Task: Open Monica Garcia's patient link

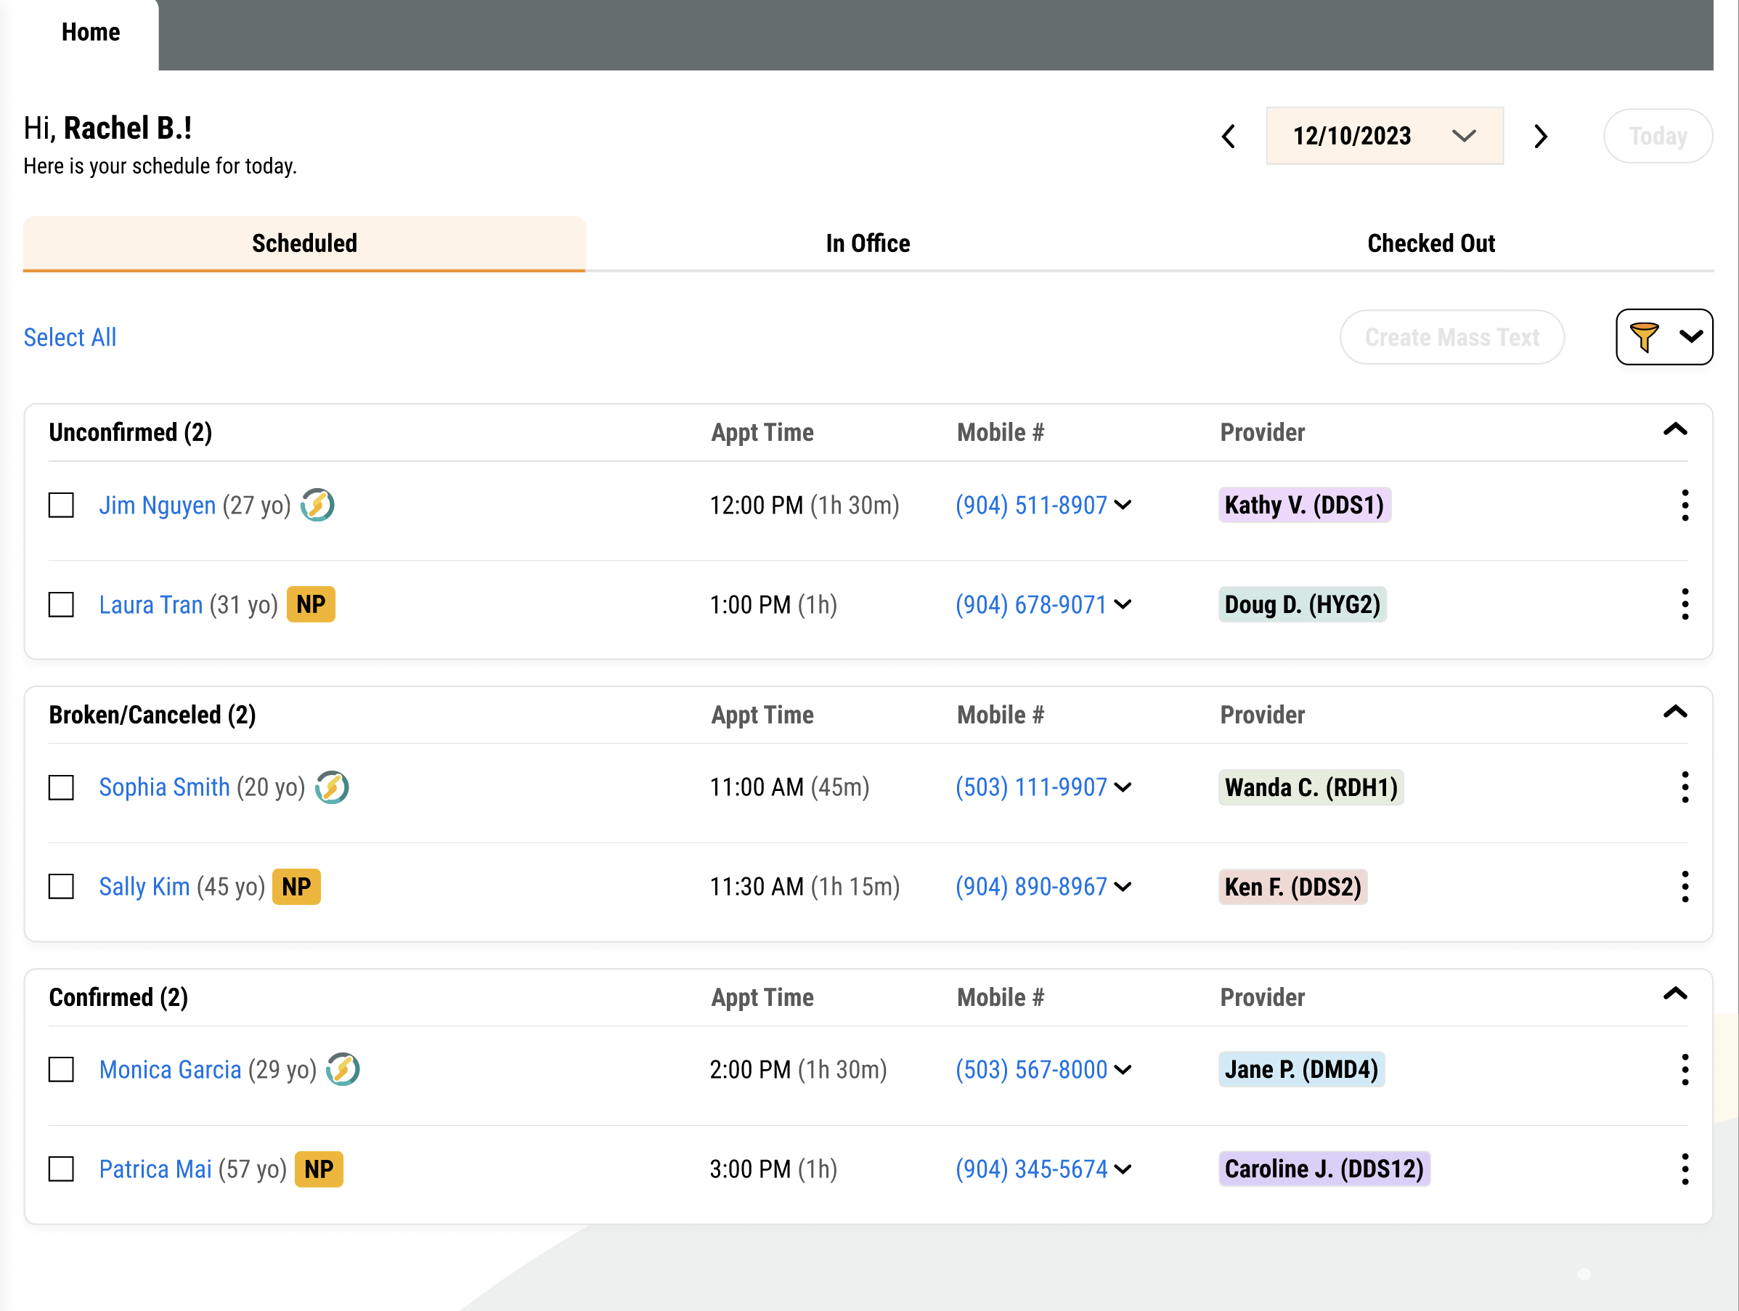Action: point(170,1070)
